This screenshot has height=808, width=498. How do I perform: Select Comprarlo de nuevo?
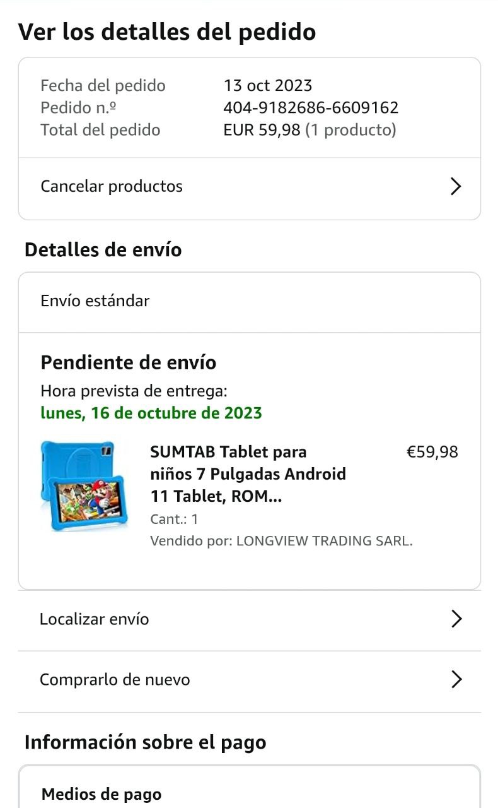pyautogui.click(x=250, y=681)
